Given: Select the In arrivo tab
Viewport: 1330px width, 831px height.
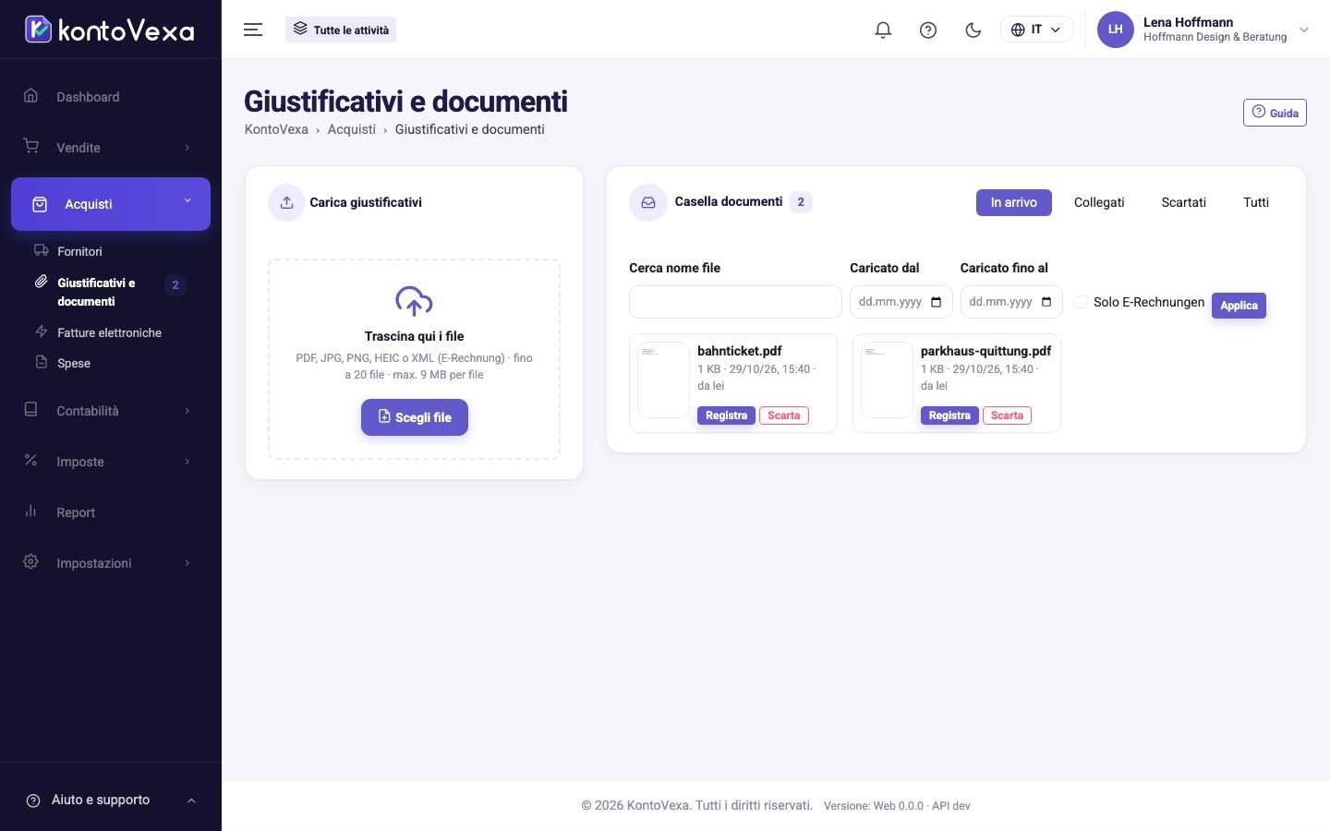Looking at the screenshot, I should pos(1013,202).
